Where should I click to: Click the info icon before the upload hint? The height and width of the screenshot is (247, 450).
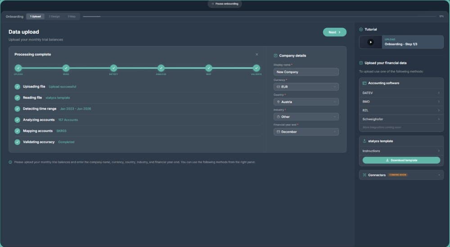(10, 162)
